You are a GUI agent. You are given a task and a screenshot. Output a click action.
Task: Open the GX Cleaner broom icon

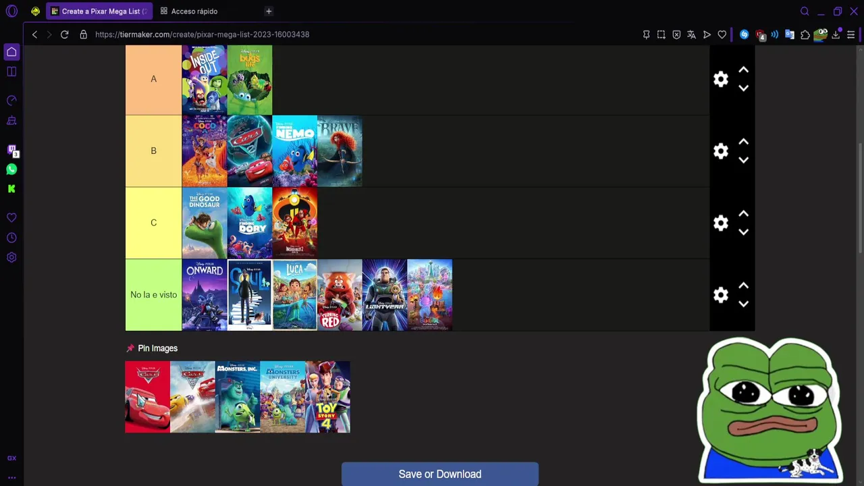[11, 121]
